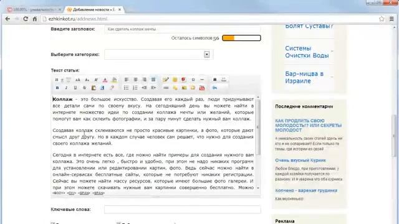Insert a smiley emoticon

[x=175, y=80]
